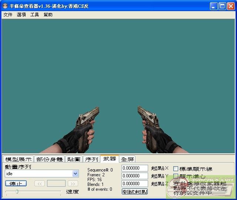Select the 武器 tab

(x=110, y=159)
